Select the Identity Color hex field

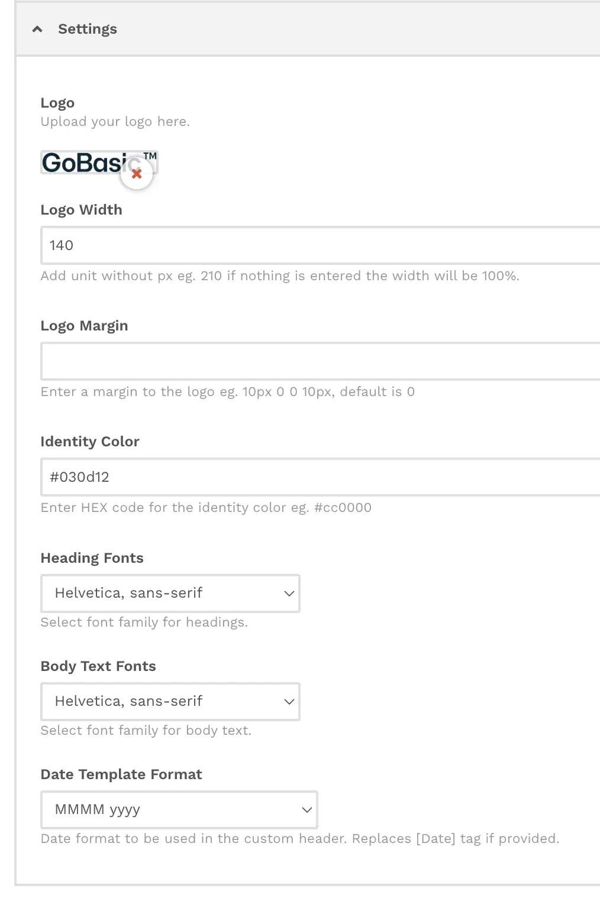[x=320, y=477]
